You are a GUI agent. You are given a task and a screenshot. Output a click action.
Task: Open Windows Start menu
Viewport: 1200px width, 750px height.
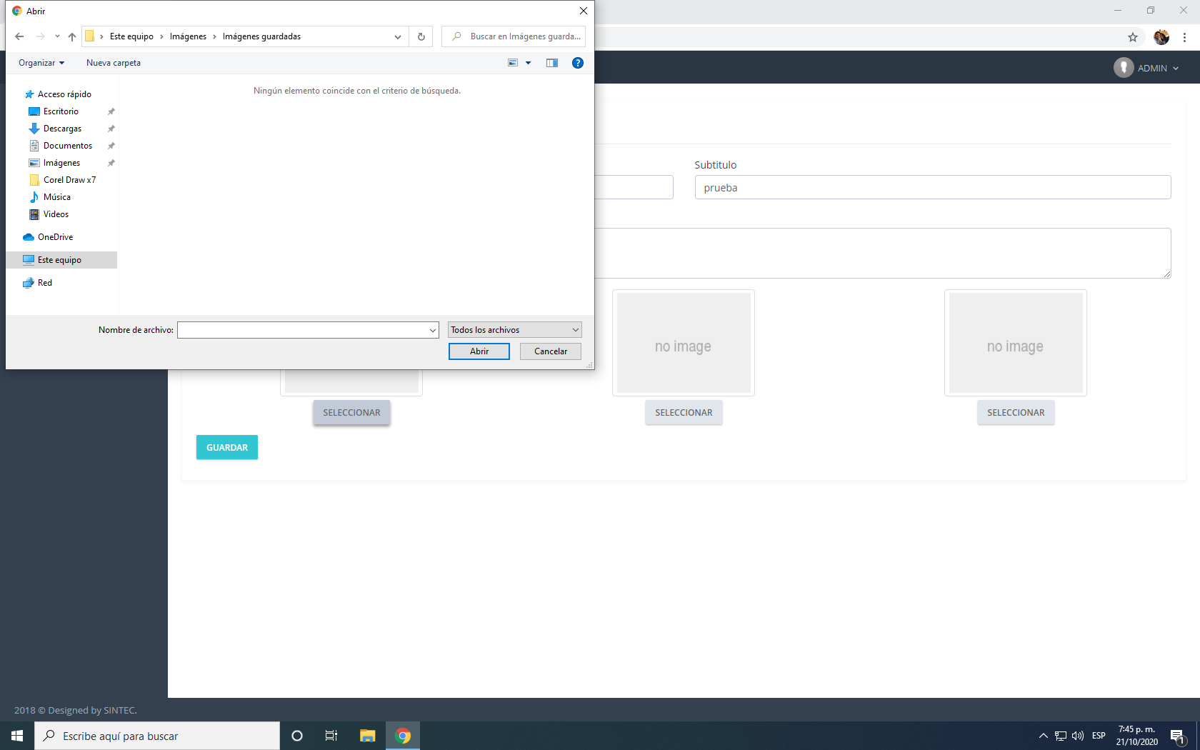[x=17, y=736]
